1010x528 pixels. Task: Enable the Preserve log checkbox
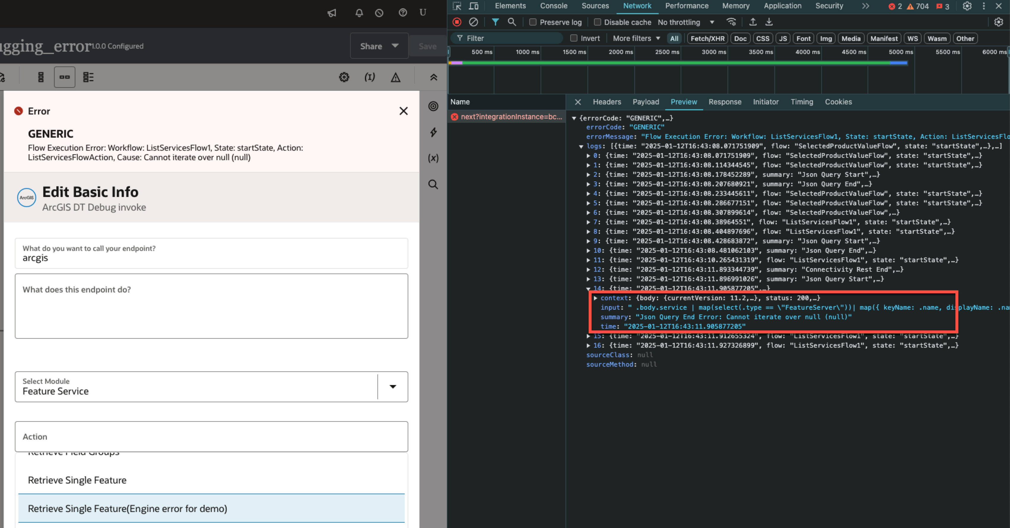[x=532, y=22]
